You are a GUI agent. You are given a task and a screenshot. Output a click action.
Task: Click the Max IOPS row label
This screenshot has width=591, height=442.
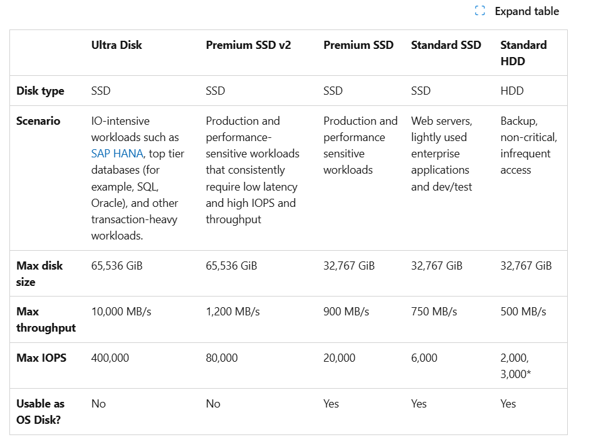click(41, 358)
